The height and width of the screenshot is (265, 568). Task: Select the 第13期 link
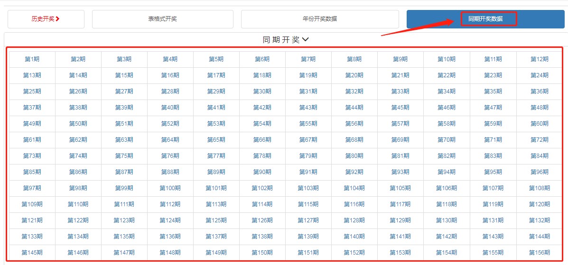(x=32, y=75)
